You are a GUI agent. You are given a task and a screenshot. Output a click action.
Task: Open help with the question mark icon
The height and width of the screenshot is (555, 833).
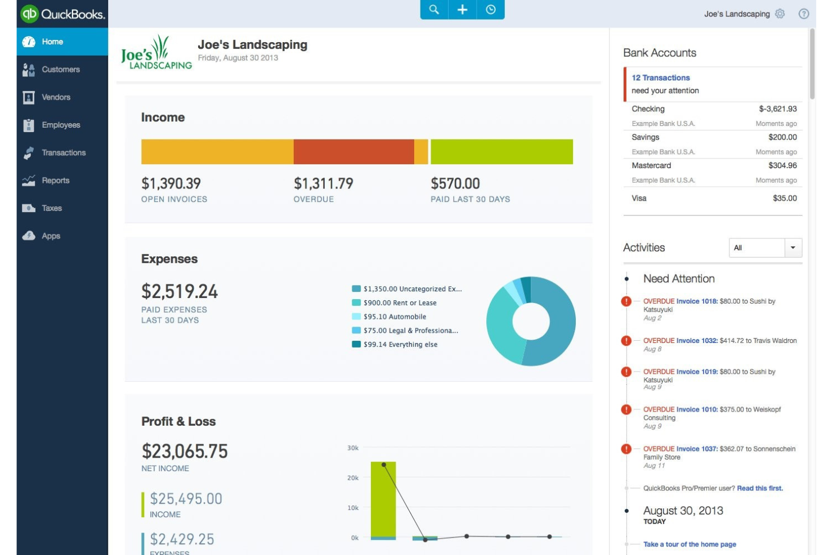click(804, 13)
